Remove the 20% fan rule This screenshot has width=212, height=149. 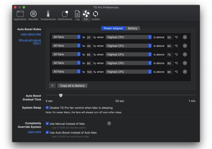[185, 37]
